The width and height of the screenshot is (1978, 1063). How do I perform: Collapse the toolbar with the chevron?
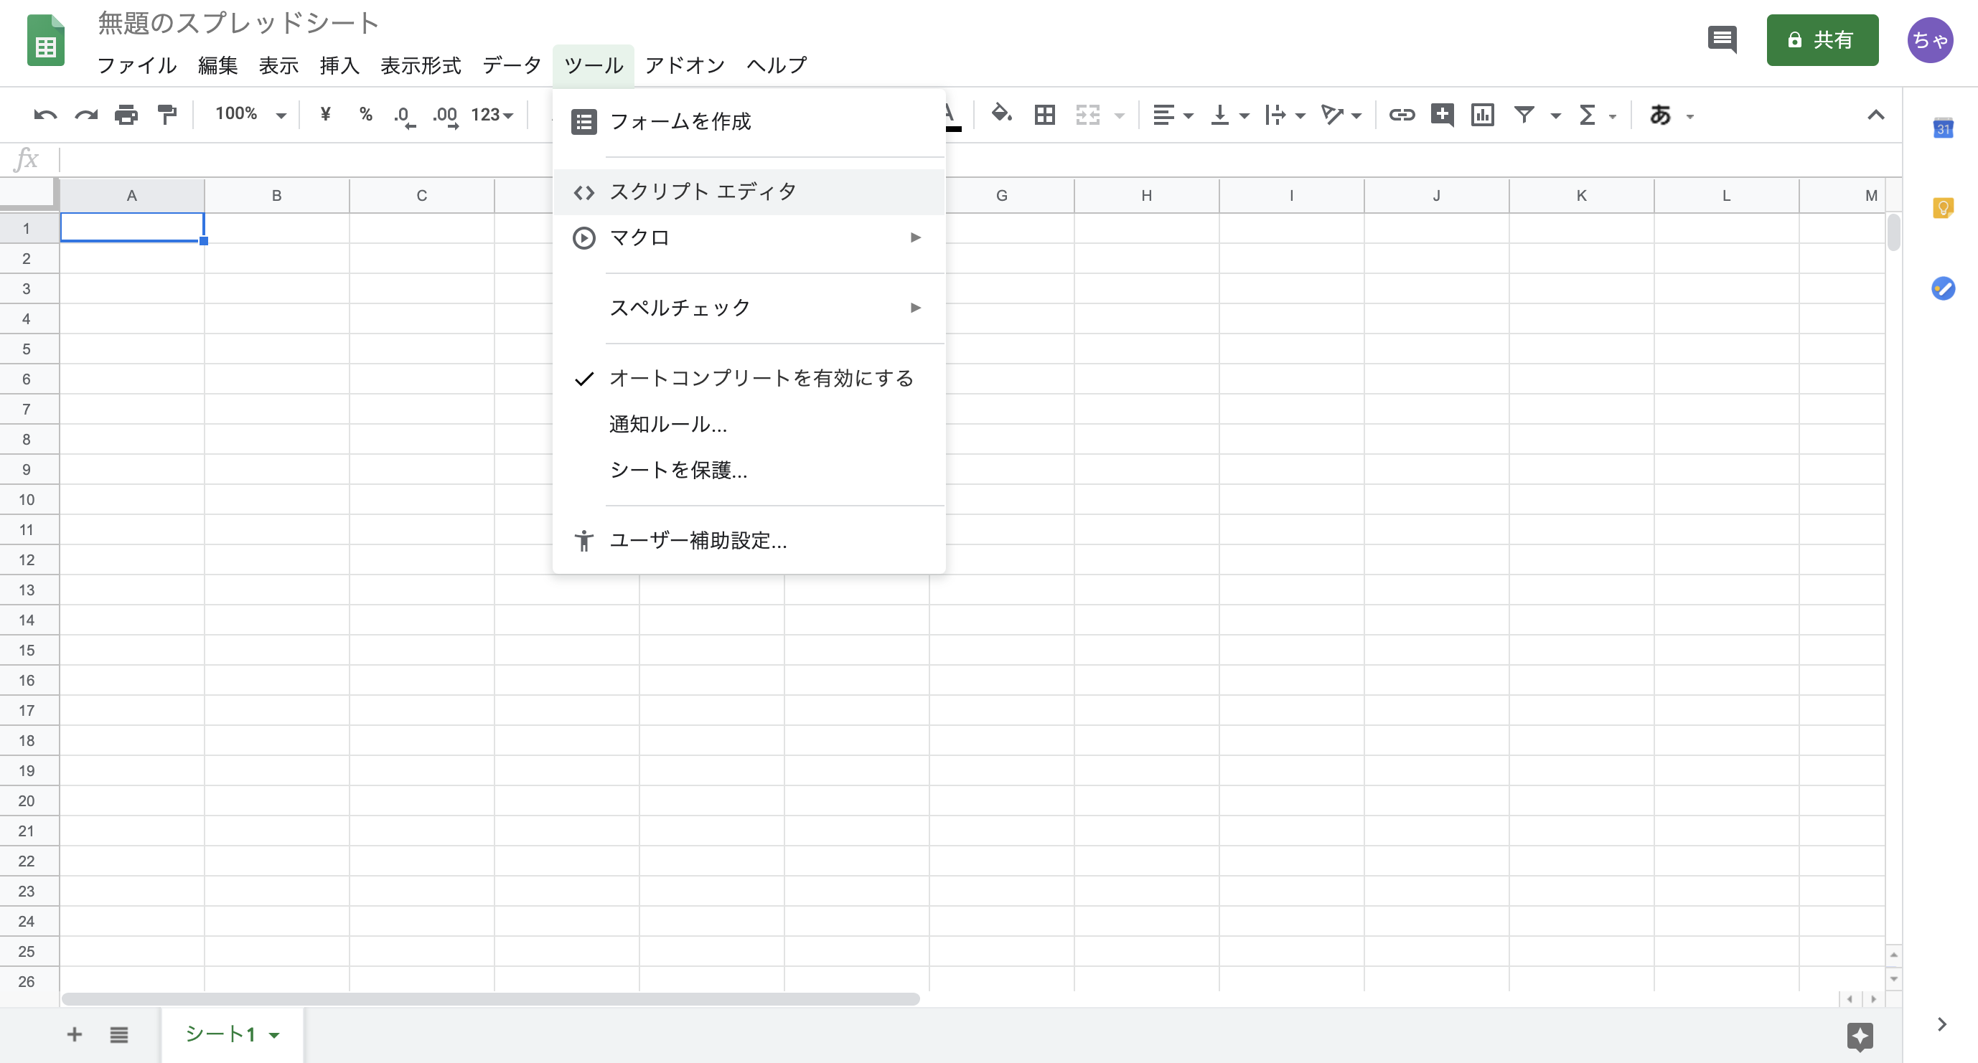(1876, 115)
